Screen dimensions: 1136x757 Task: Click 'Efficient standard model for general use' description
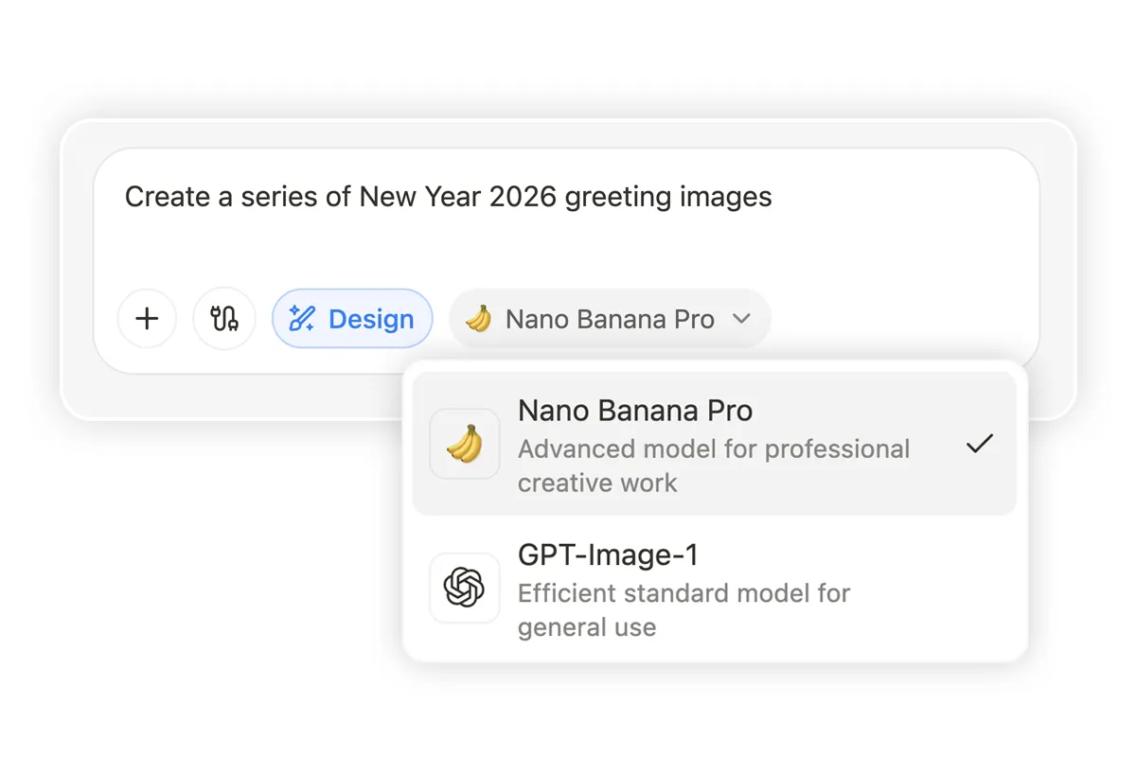[683, 610]
